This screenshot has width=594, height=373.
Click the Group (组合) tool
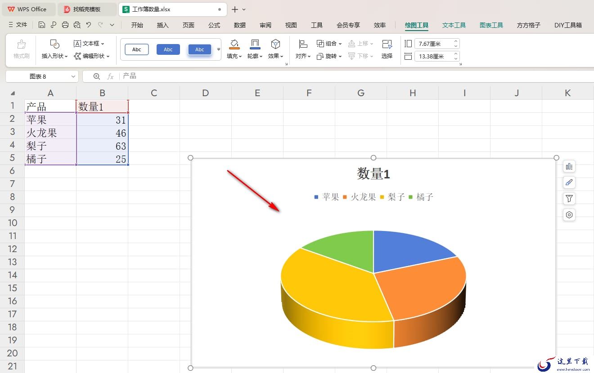click(x=329, y=44)
